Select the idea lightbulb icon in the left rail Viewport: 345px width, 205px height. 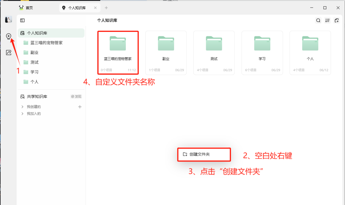[x=9, y=36]
